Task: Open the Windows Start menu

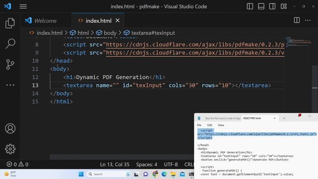Action: tap(81, 174)
